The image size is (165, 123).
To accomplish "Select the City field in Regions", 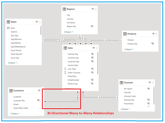I will pos(68,15).
